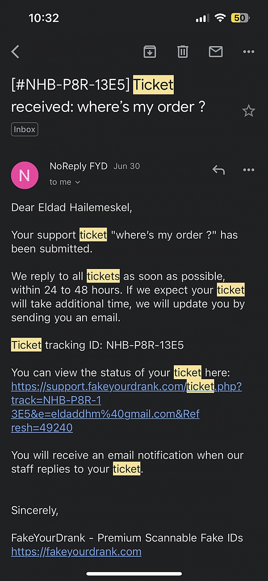Delete the email using the trash icon
Image resolution: width=268 pixels, height=581 pixels.
pyautogui.click(x=183, y=52)
